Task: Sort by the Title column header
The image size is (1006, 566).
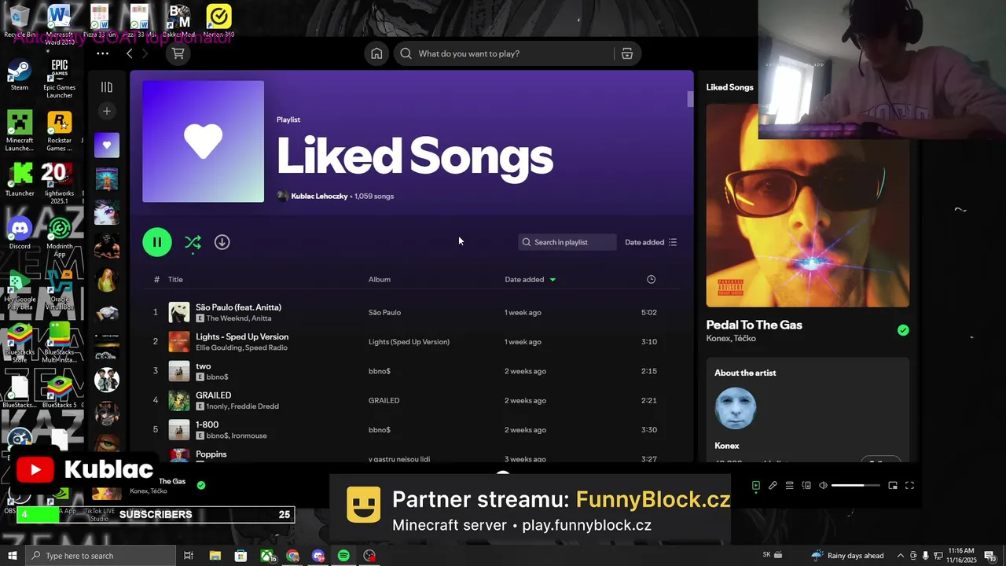Action: [175, 279]
